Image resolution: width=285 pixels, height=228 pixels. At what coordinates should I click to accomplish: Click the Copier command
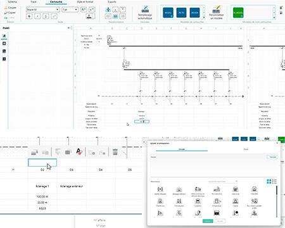tap(10, 13)
